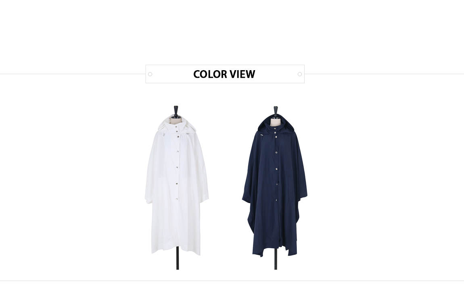Click the stand pole beneath the navy coat
Viewport: 464px width, 308px height.
tap(276, 259)
